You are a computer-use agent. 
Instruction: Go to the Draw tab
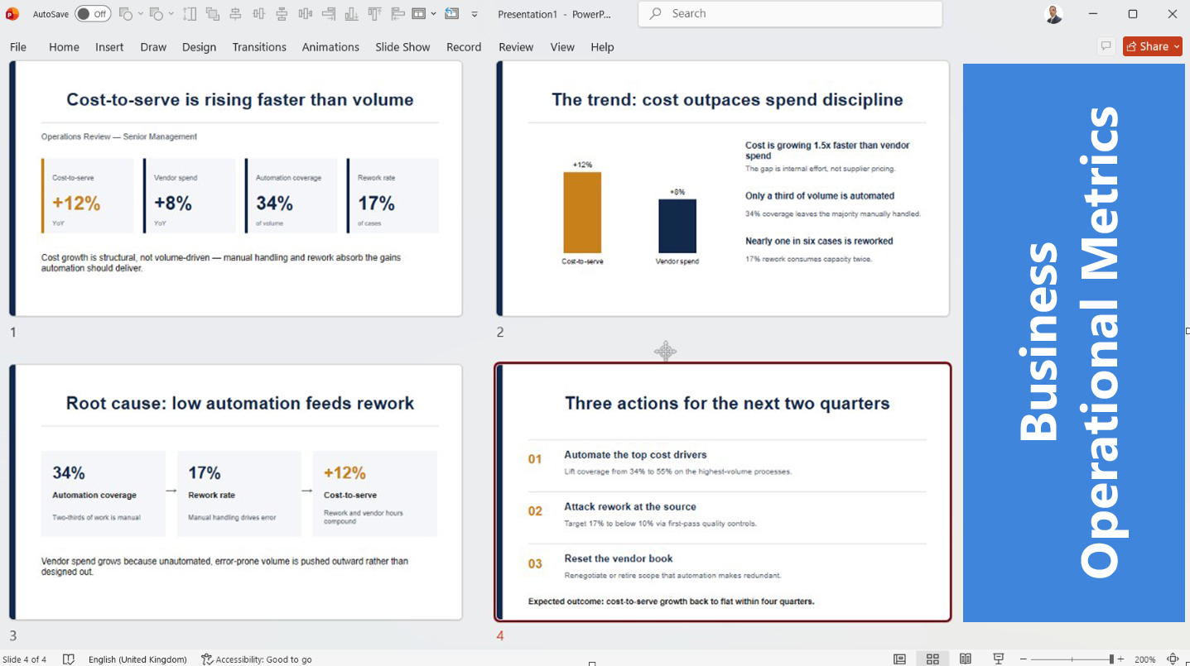pyautogui.click(x=153, y=47)
